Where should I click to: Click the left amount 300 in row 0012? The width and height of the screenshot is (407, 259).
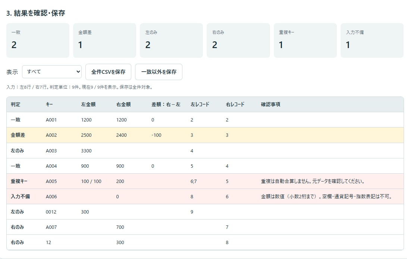click(85, 212)
